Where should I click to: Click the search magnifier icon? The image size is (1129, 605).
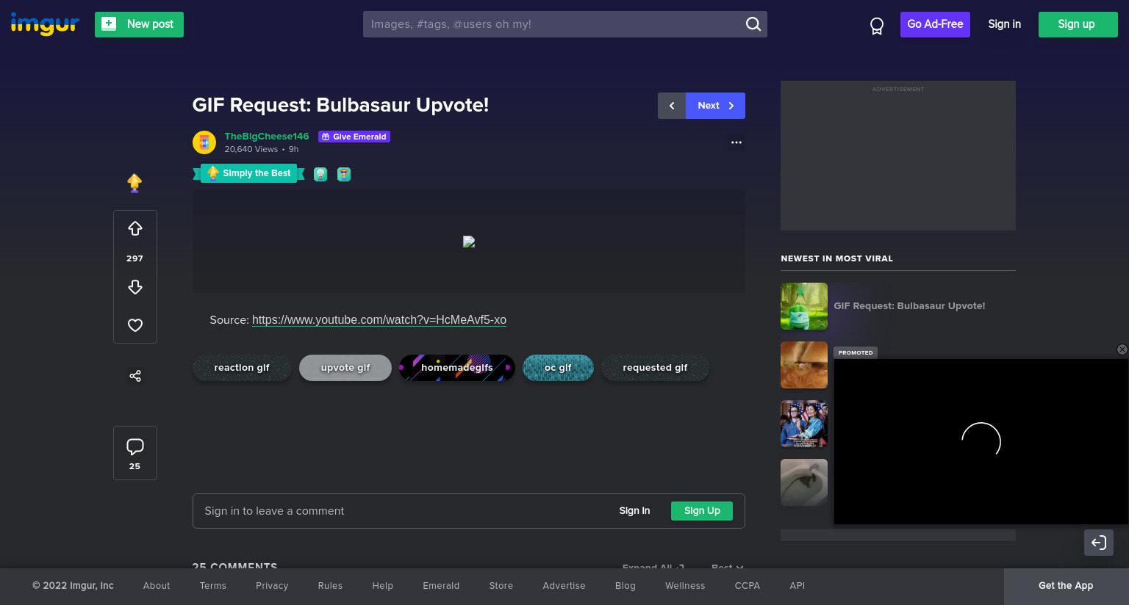pos(753,24)
